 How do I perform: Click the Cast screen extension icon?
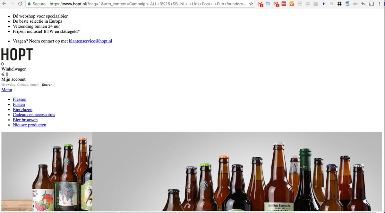coord(372,4)
